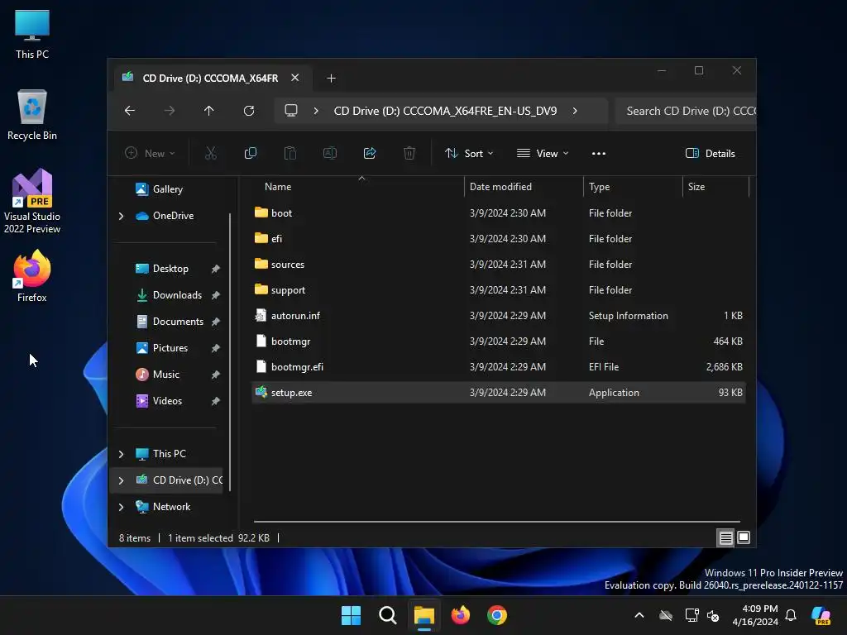This screenshot has width=847, height=635.
Task: Select the boot folder
Action: (499, 213)
